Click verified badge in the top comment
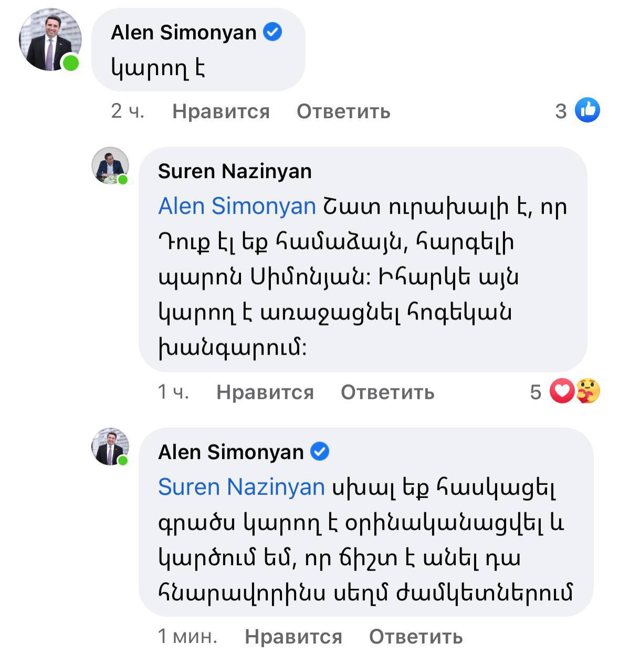The height and width of the screenshot is (653, 619). (272, 33)
